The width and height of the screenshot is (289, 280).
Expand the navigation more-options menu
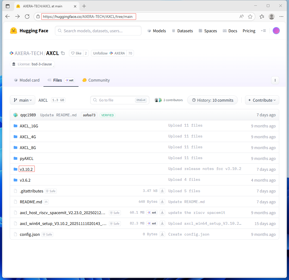tap(263, 31)
